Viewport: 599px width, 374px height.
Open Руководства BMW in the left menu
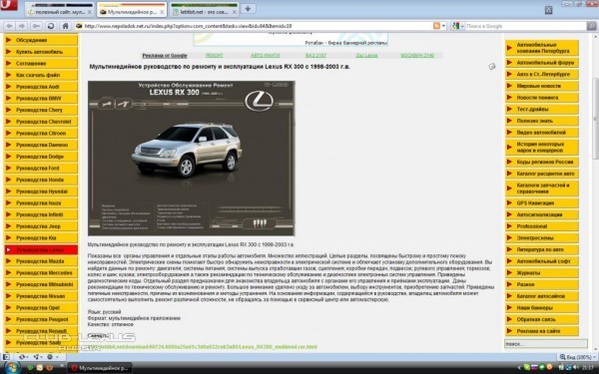point(41,98)
